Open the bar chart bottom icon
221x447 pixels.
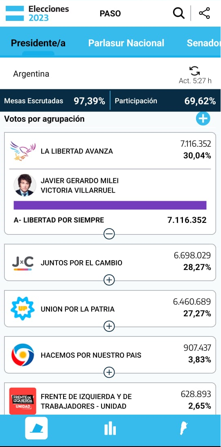point(110,429)
